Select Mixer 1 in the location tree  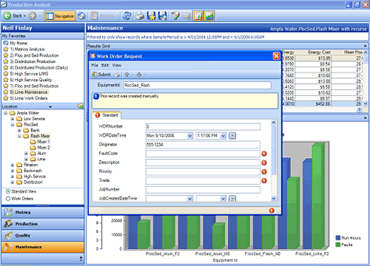tap(44, 142)
